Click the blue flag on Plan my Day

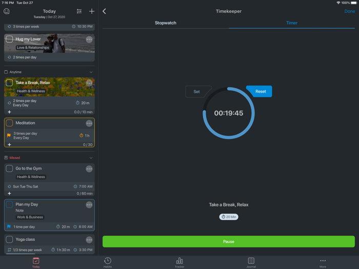9,226
